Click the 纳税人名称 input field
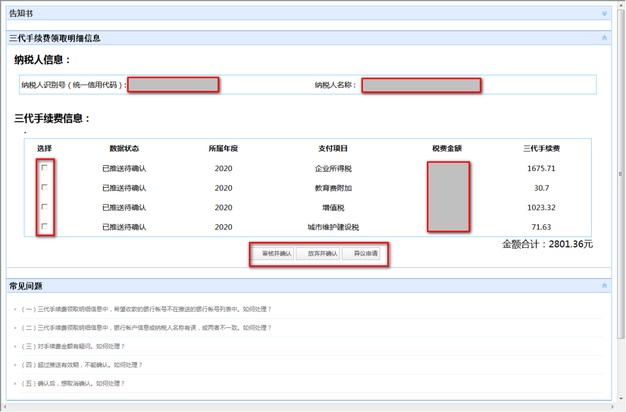Image resolution: width=626 pixels, height=412 pixels. pos(421,85)
